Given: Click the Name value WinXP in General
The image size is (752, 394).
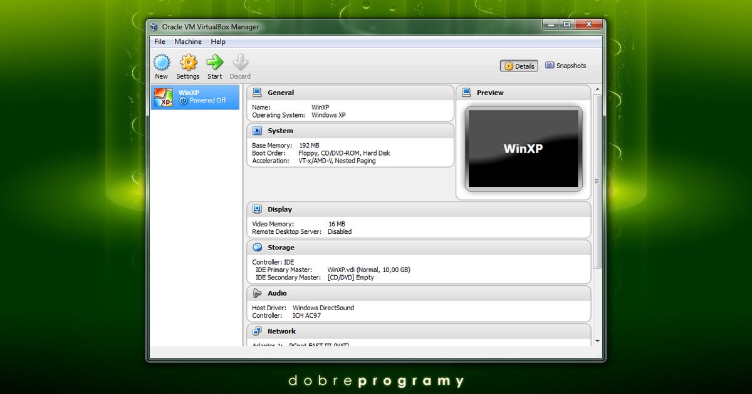Looking at the screenshot, I should pos(321,108).
